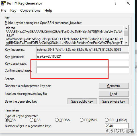Click 'Generate a public/private key pair' text
Image resolution: width=137 pixels, height=136 pixels.
28,86
